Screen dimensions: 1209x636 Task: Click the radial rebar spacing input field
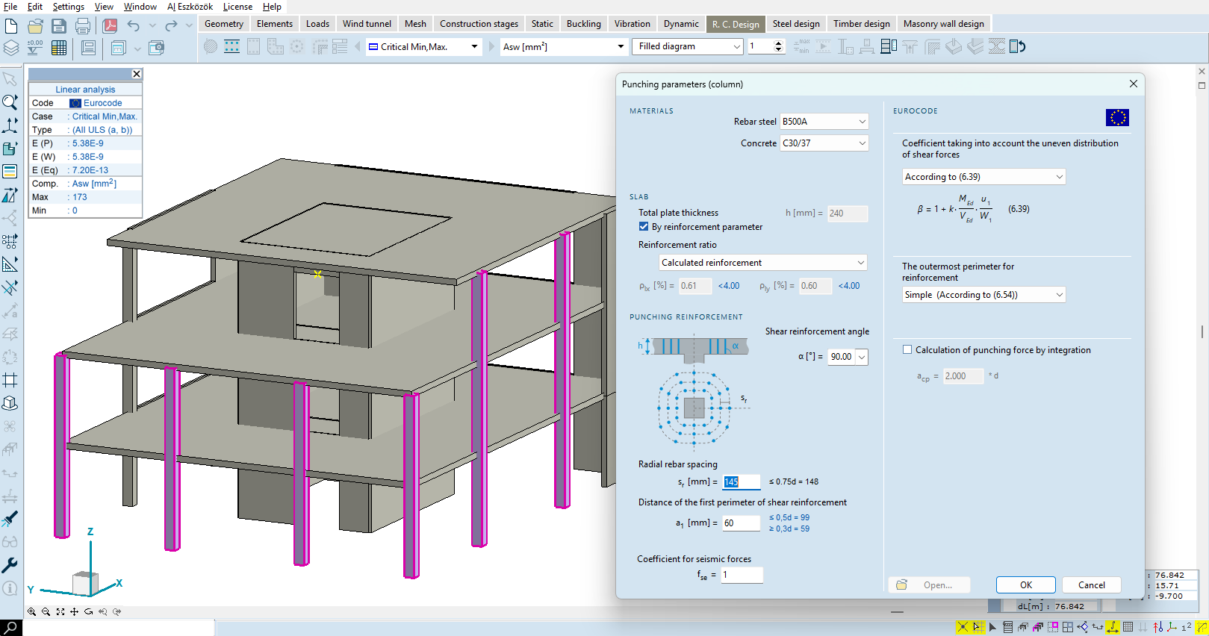click(x=741, y=482)
